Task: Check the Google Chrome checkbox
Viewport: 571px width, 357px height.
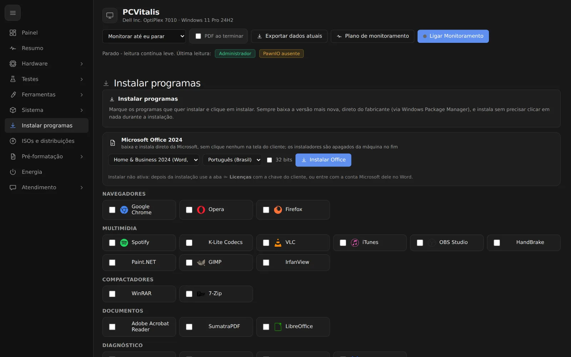Action: pyautogui.click(x=112, y=210)
